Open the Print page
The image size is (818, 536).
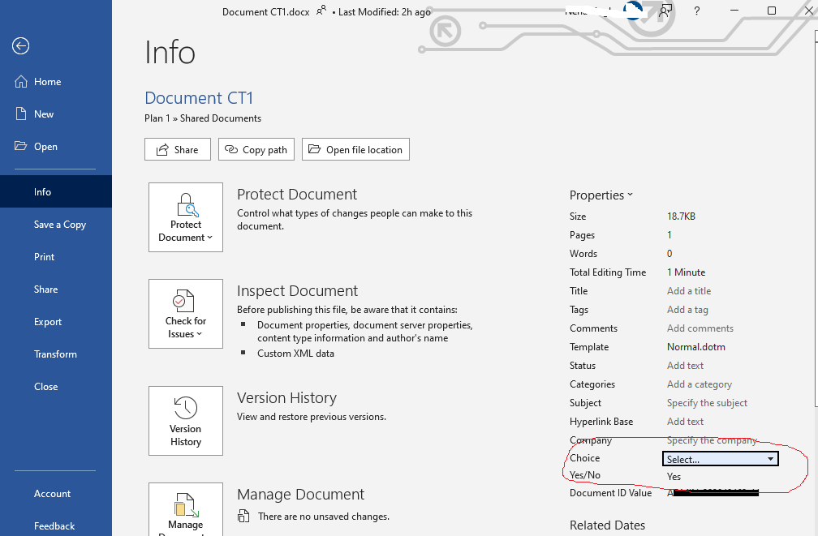[x=56, y=256]
